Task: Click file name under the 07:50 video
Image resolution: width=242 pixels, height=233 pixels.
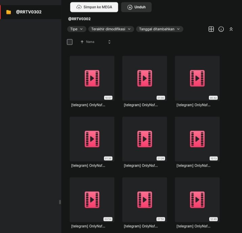Action: (x=141, y=226)
